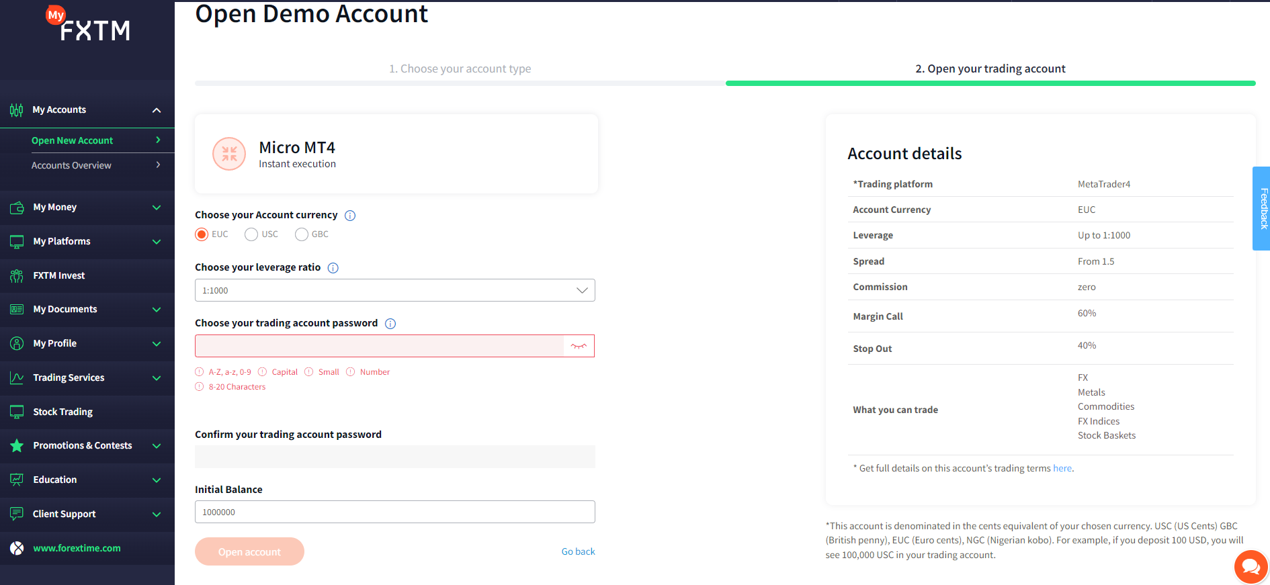
Task: Click the Trading Services chart icon
Action: click(x=17, y=378)
